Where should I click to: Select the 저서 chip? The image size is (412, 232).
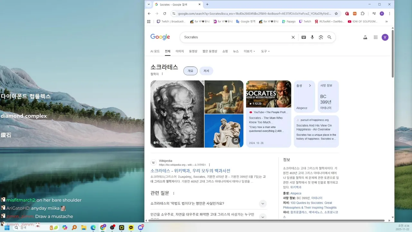206,71
